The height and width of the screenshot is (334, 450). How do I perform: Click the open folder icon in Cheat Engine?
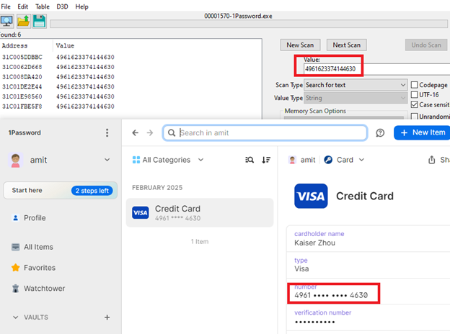[23, 21]
